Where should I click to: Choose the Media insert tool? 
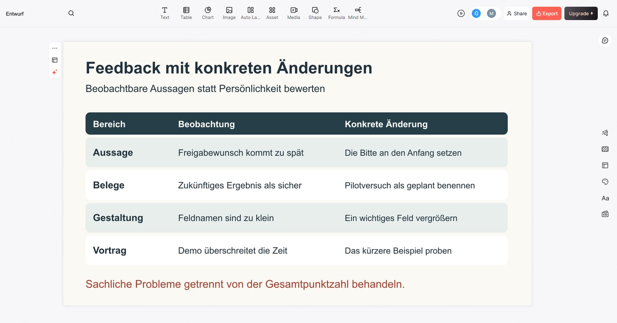point(294,13)
